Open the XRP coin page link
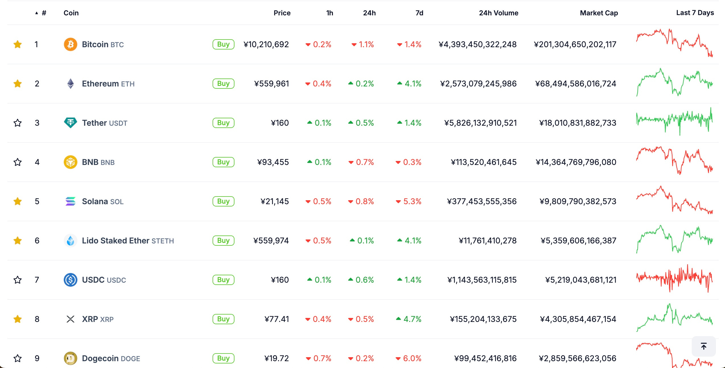The image size is (725, 368). [98, 319]
